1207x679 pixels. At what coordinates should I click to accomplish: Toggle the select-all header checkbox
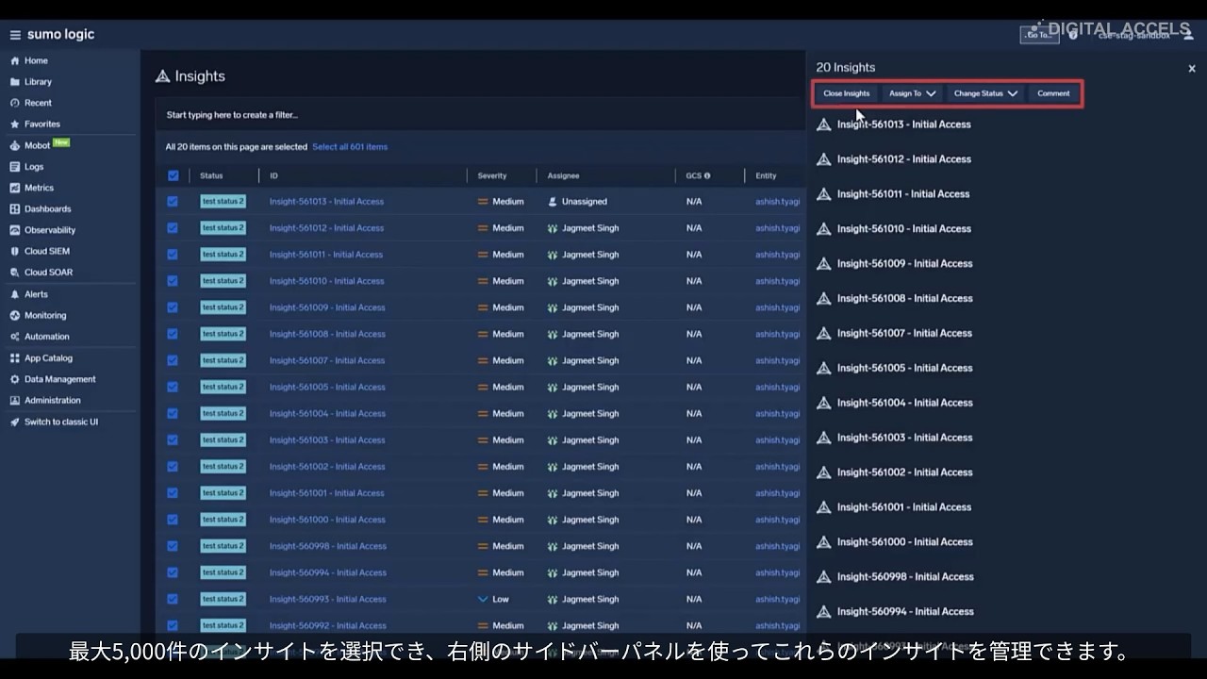[x=173, y=175]
